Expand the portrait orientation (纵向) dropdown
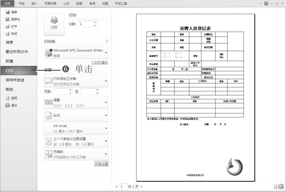Image resolution: width=286 pixels, height=192 pixels. pyautogui.click(x=76, y=115)
